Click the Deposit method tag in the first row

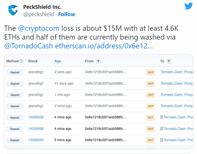[15, 72]
